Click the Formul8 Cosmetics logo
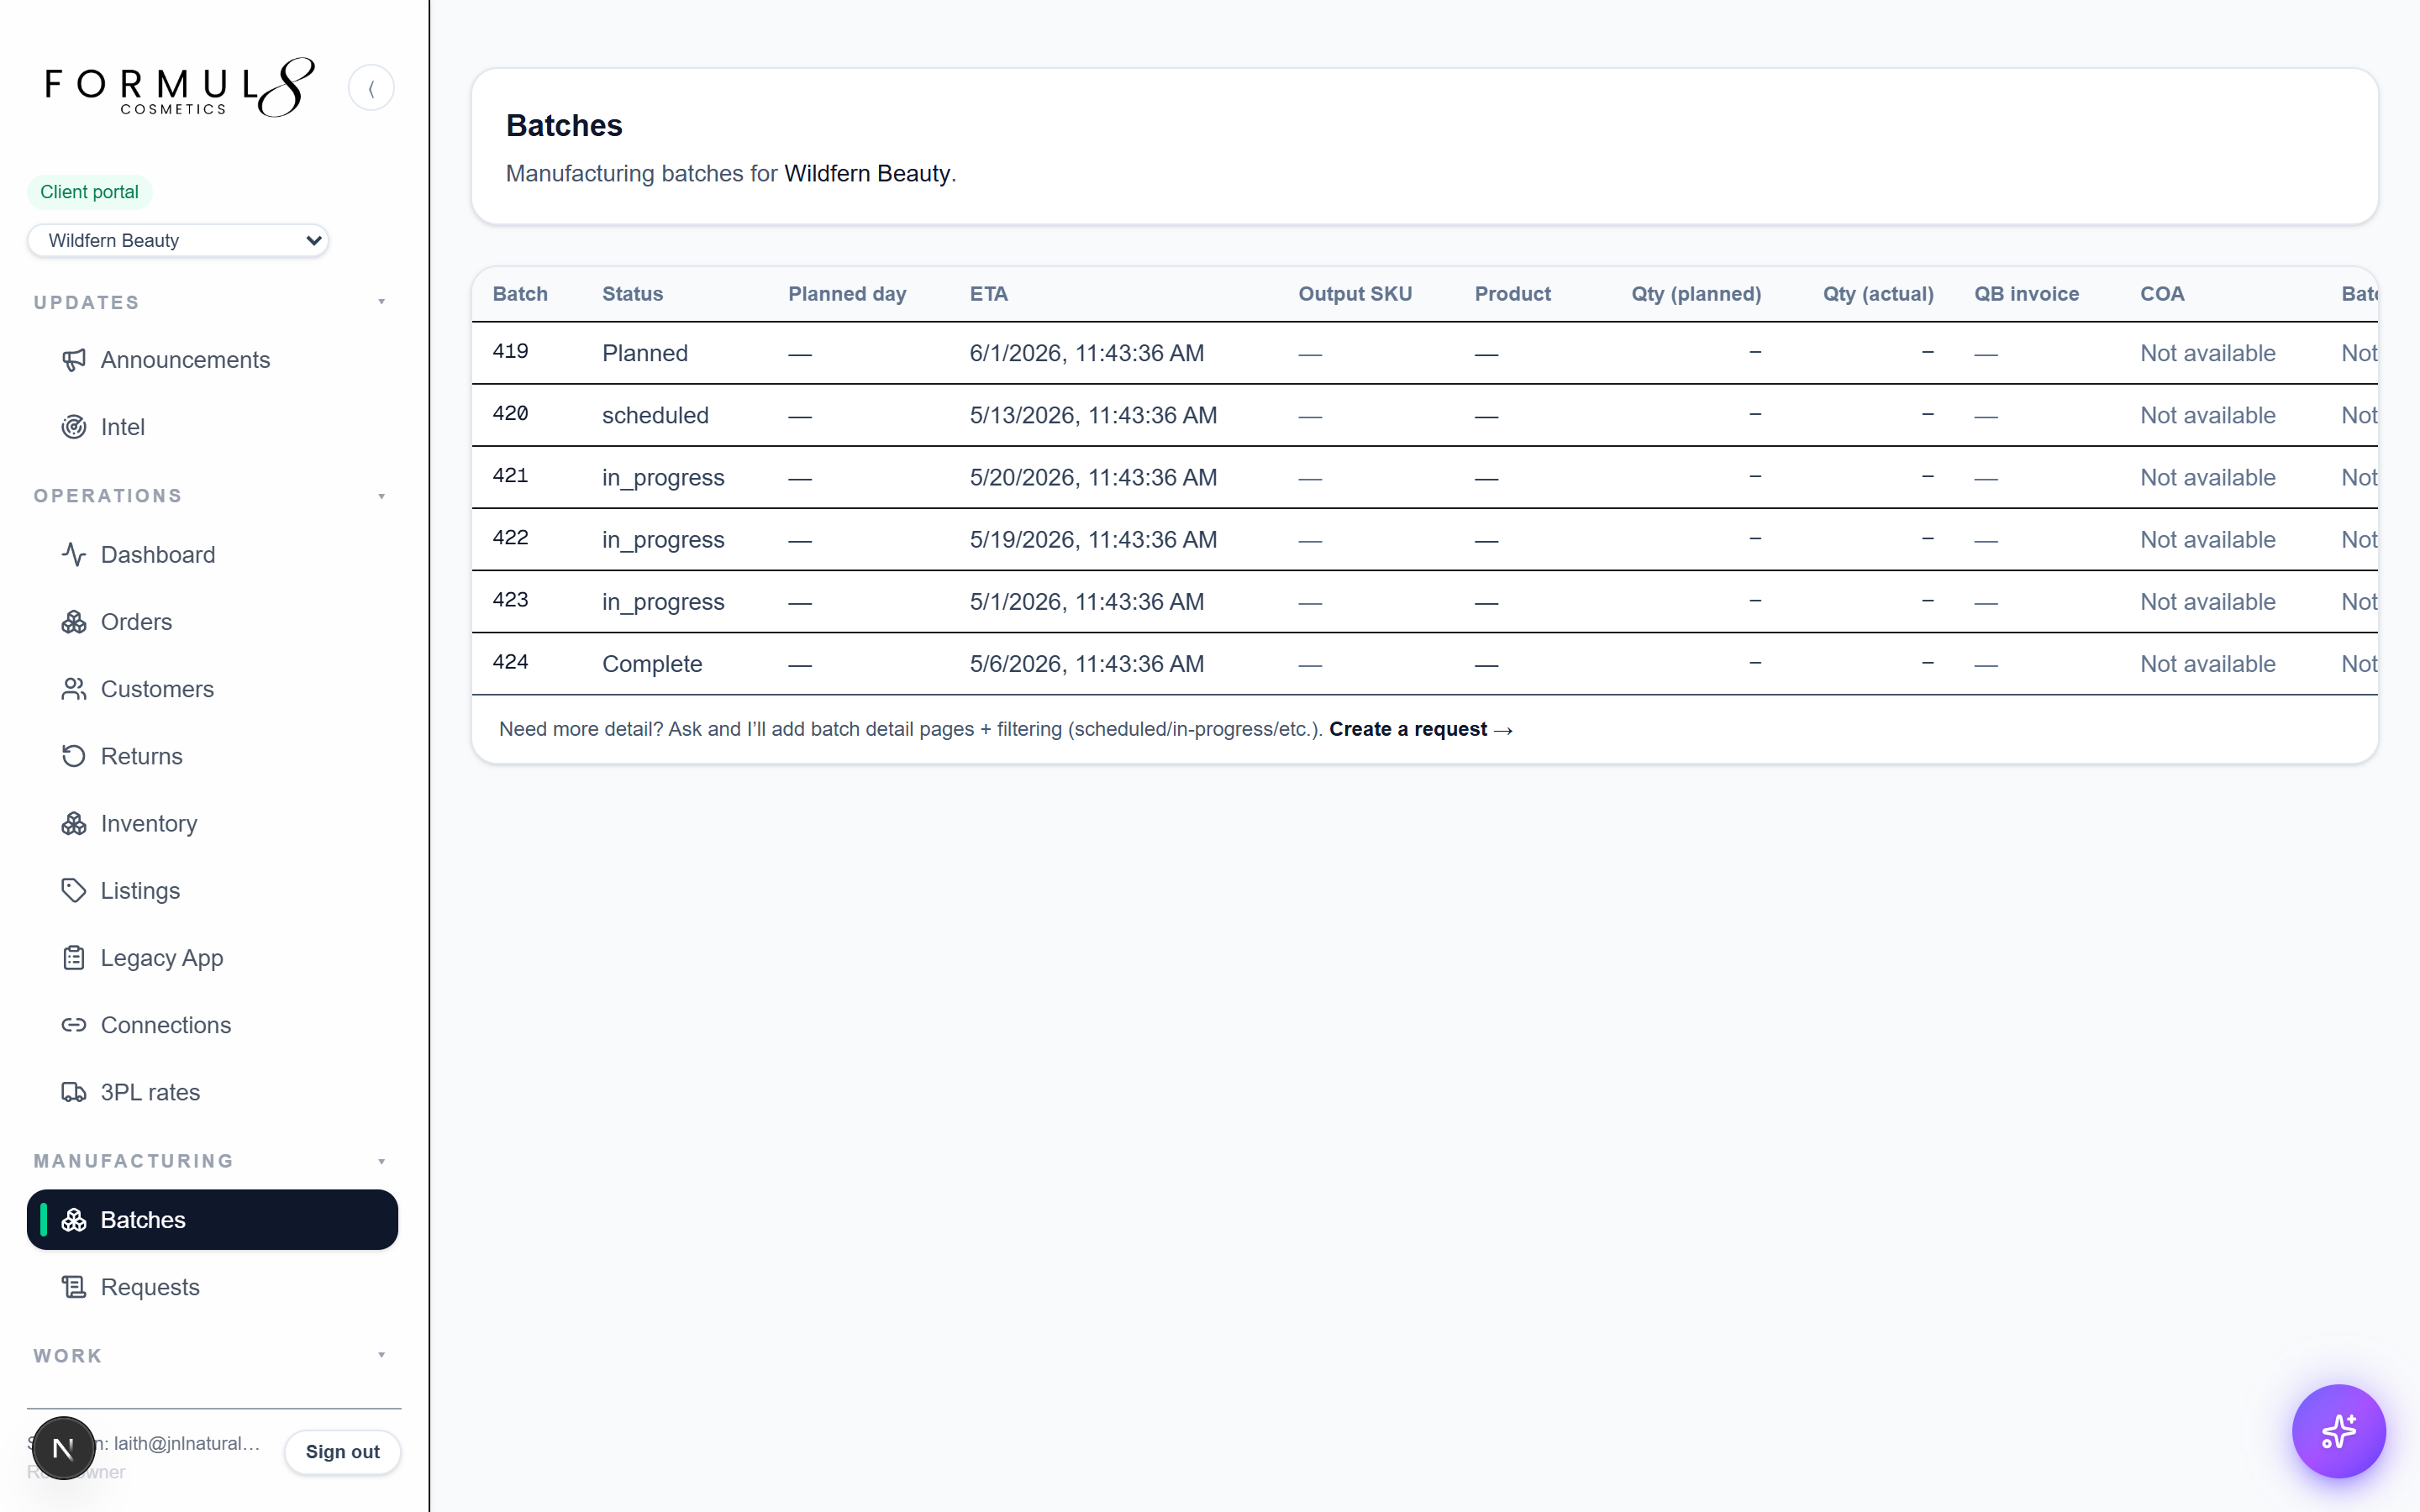The height and width of the screenshot is (1512, 2420). coord(180,88)
